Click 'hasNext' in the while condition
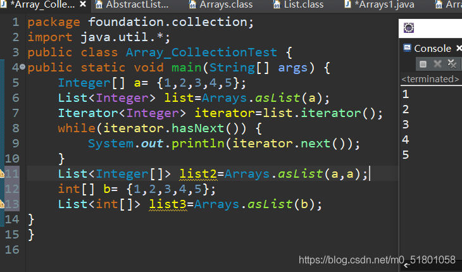 click(197, 128)
